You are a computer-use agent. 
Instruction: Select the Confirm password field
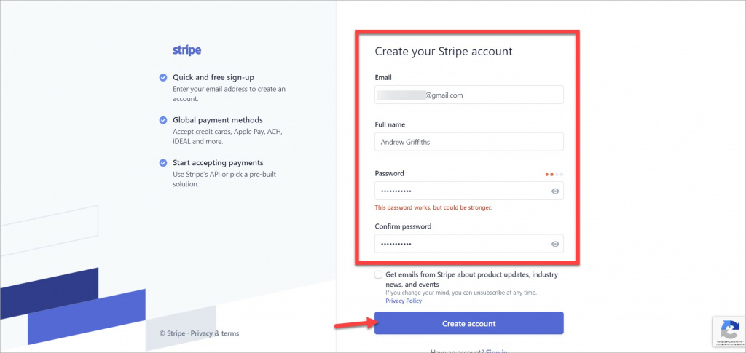pos(468,244)
